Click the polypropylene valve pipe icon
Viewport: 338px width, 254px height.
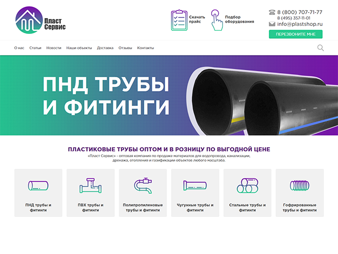tap(143, 186)
